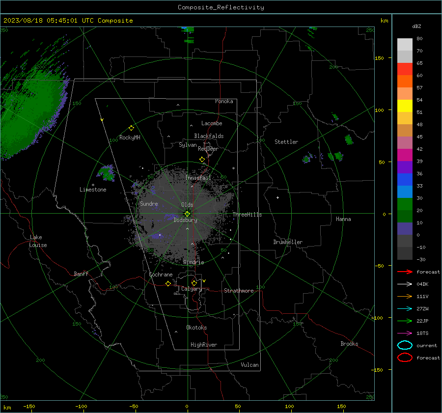Click the blue swatch between 36 and 33
Image resolution: width=442 pixels, height=413 pixels.
405,180
